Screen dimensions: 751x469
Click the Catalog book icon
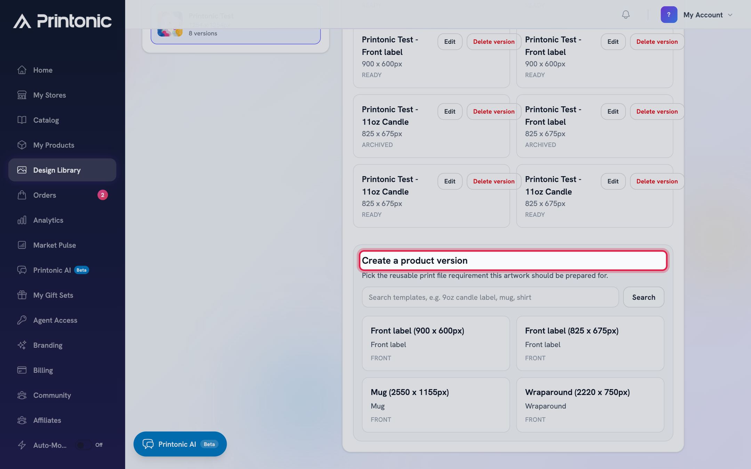pyautogui.click(x=22, y=120)
